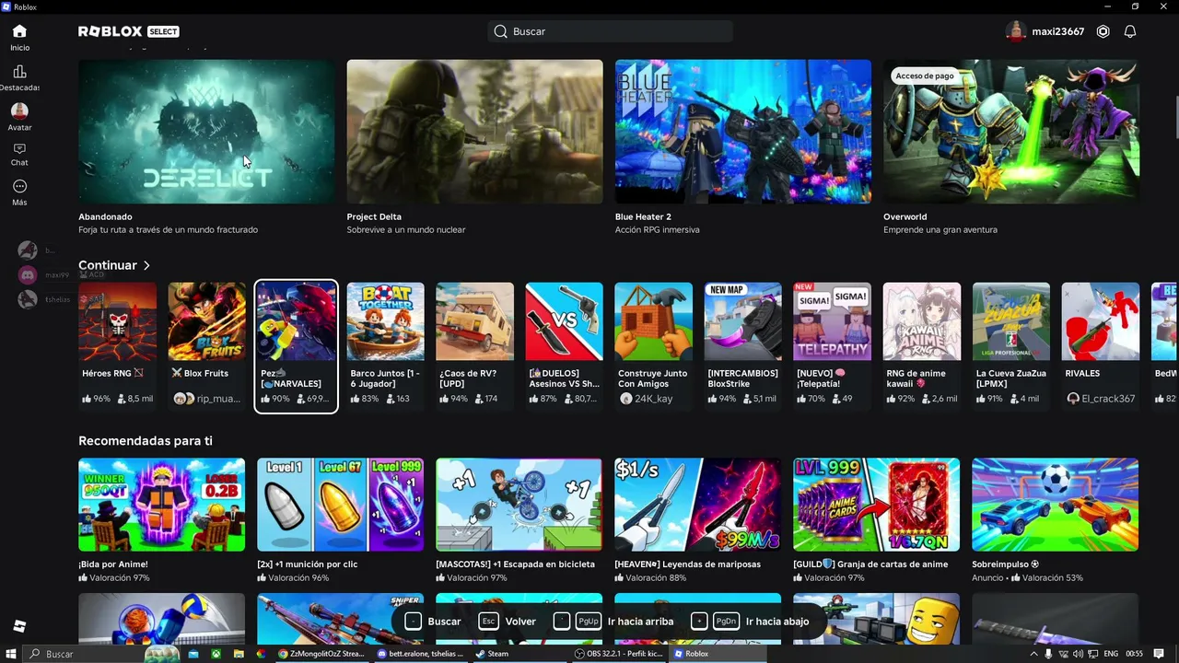Click the taskbar microphone icon
This screenshot has height=663, width=1179.
point(1048,654)
